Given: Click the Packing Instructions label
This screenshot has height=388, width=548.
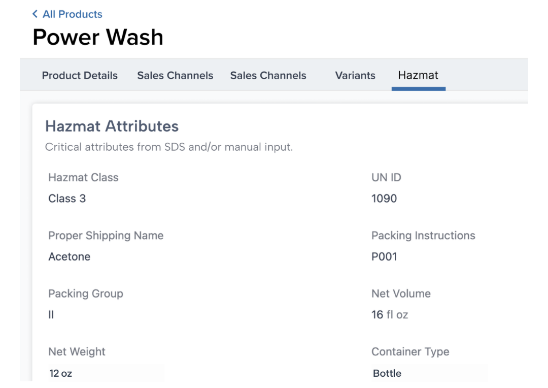Looking at the screenshot, I should pos(423,236).
